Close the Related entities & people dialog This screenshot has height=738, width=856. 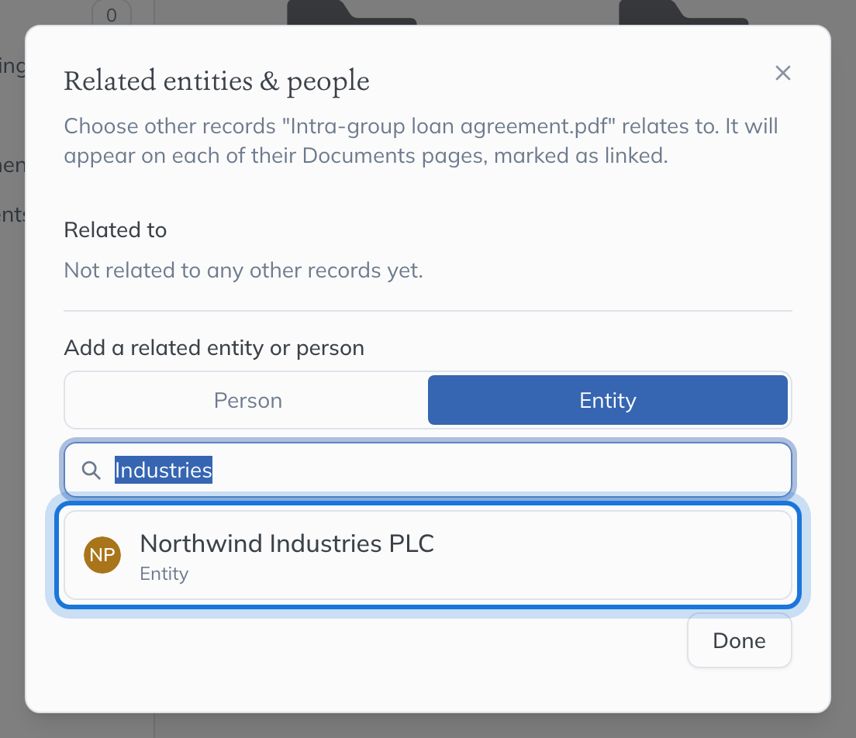(783, 73)
